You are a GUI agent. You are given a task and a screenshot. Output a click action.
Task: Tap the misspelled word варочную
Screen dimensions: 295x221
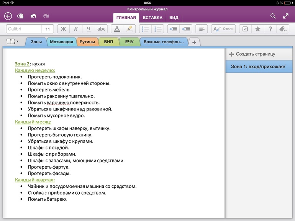[x=58, y=103]
